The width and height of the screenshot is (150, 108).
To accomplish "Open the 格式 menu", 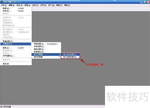I will tap(35, 5).
